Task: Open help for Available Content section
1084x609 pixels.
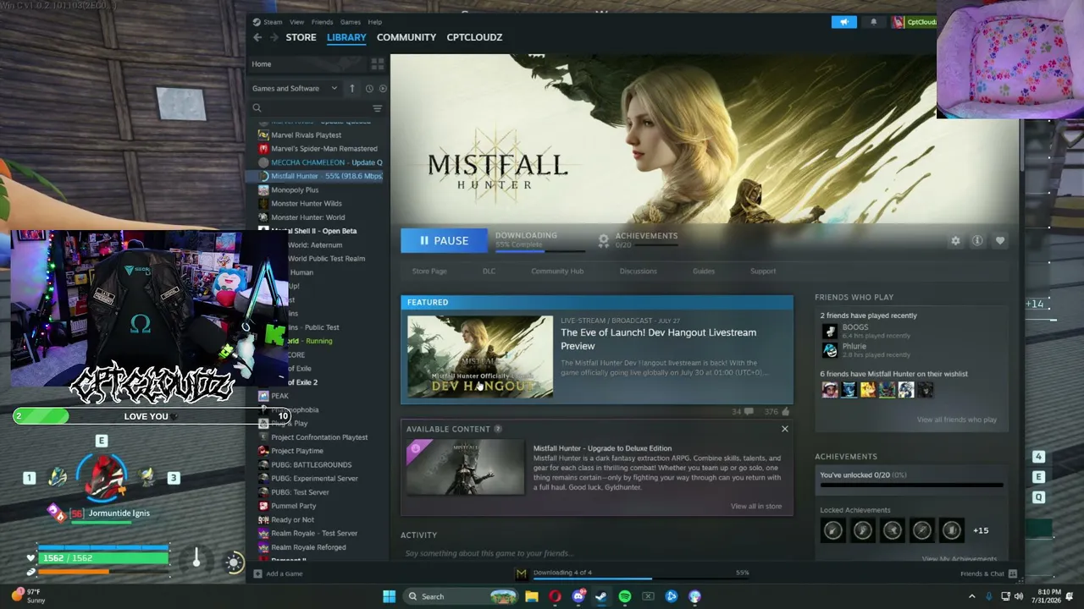Action: pyautogui.click(x=498, y=429)
